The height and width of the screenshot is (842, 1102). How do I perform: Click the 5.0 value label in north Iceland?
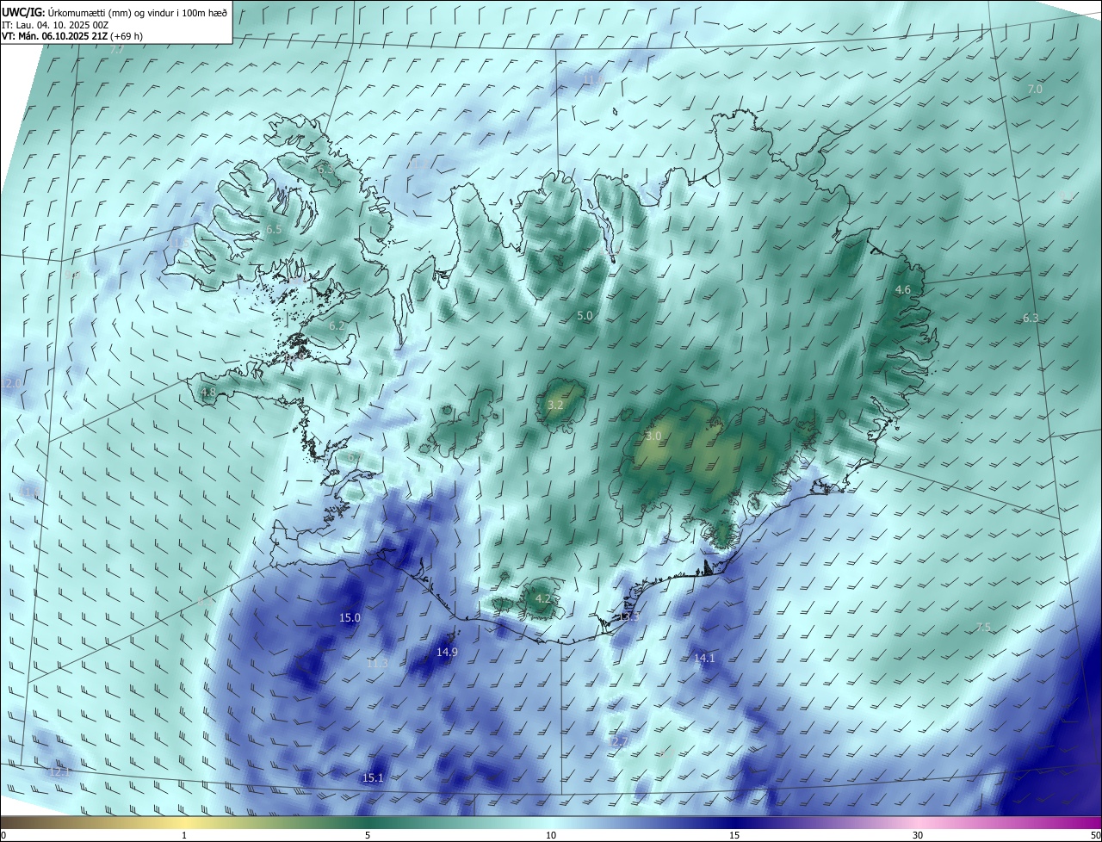[585, 316]
